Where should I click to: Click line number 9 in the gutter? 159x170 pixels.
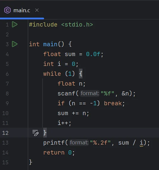(x=7, y=103)
